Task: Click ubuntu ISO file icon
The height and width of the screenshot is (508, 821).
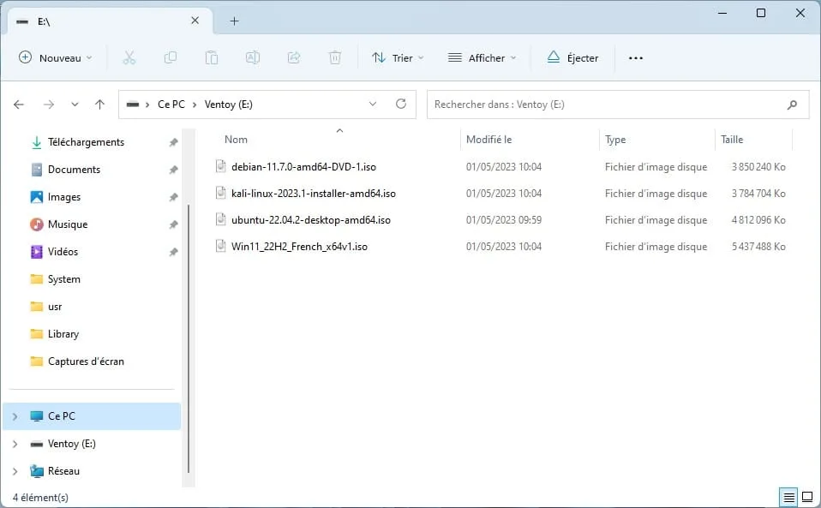Action: coord(221,219)
